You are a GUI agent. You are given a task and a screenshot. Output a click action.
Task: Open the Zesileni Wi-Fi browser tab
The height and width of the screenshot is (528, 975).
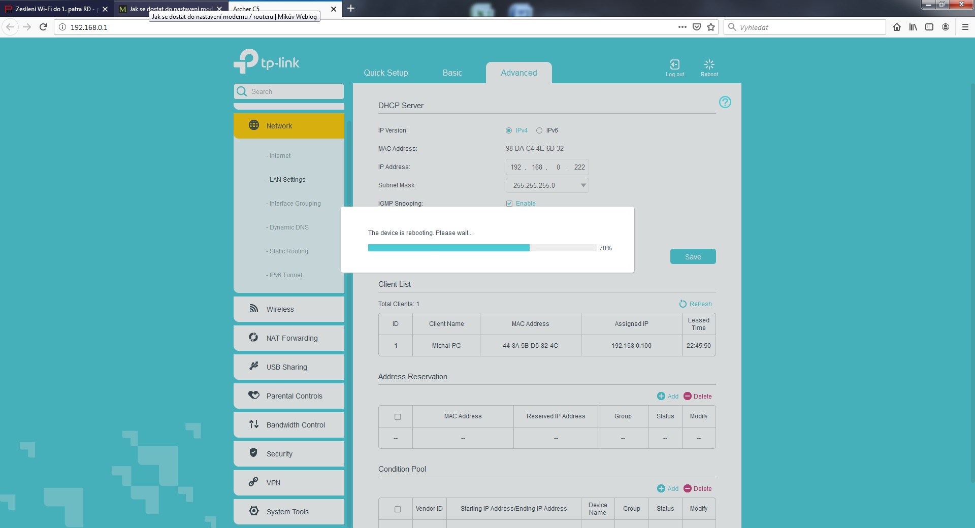pos(56,9)
